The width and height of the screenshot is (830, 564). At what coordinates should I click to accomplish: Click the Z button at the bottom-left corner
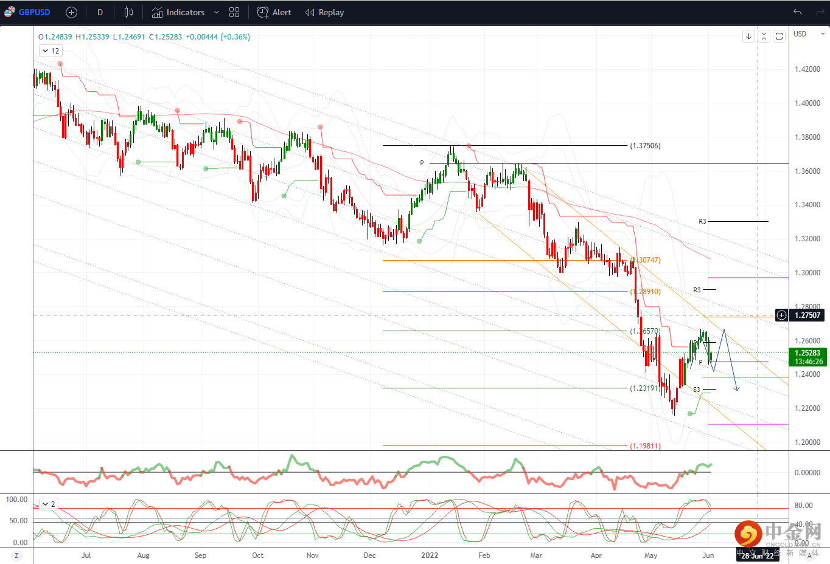(16, 555)
